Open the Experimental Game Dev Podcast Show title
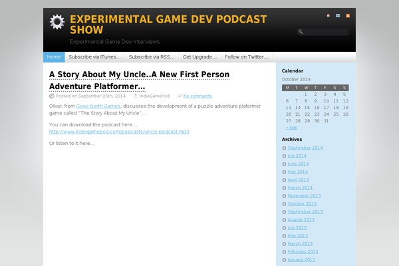Screen dimensions: 399x266 168,25
